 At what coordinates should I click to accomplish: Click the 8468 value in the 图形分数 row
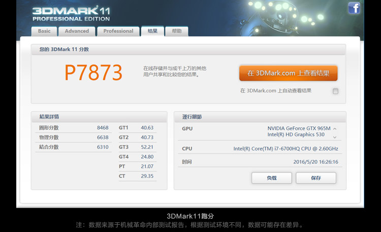[103, 128]
